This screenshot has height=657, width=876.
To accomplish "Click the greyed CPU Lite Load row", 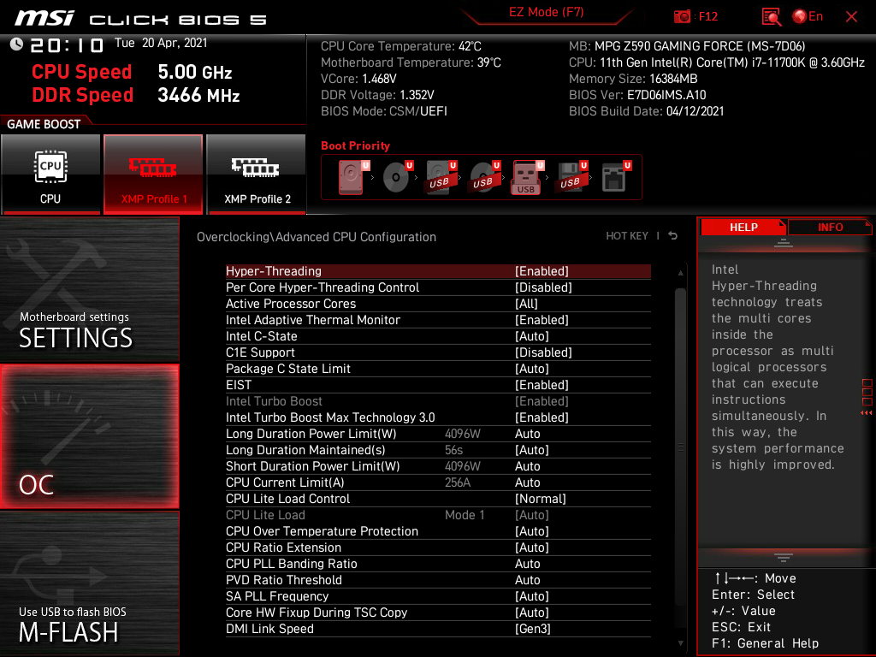I will (x=438, y=514).
